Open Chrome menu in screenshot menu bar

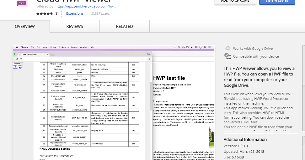click(x=24, y=47)
